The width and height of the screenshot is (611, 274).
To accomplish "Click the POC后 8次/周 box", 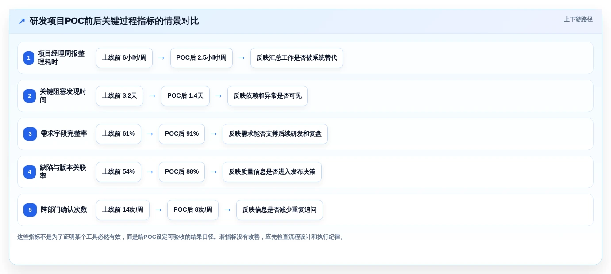I will (x=193, y=210).
